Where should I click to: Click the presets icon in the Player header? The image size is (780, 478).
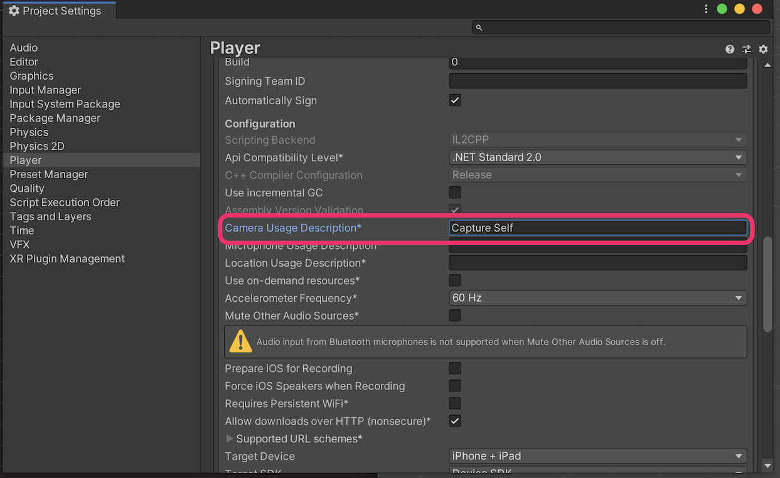(747, 48)
